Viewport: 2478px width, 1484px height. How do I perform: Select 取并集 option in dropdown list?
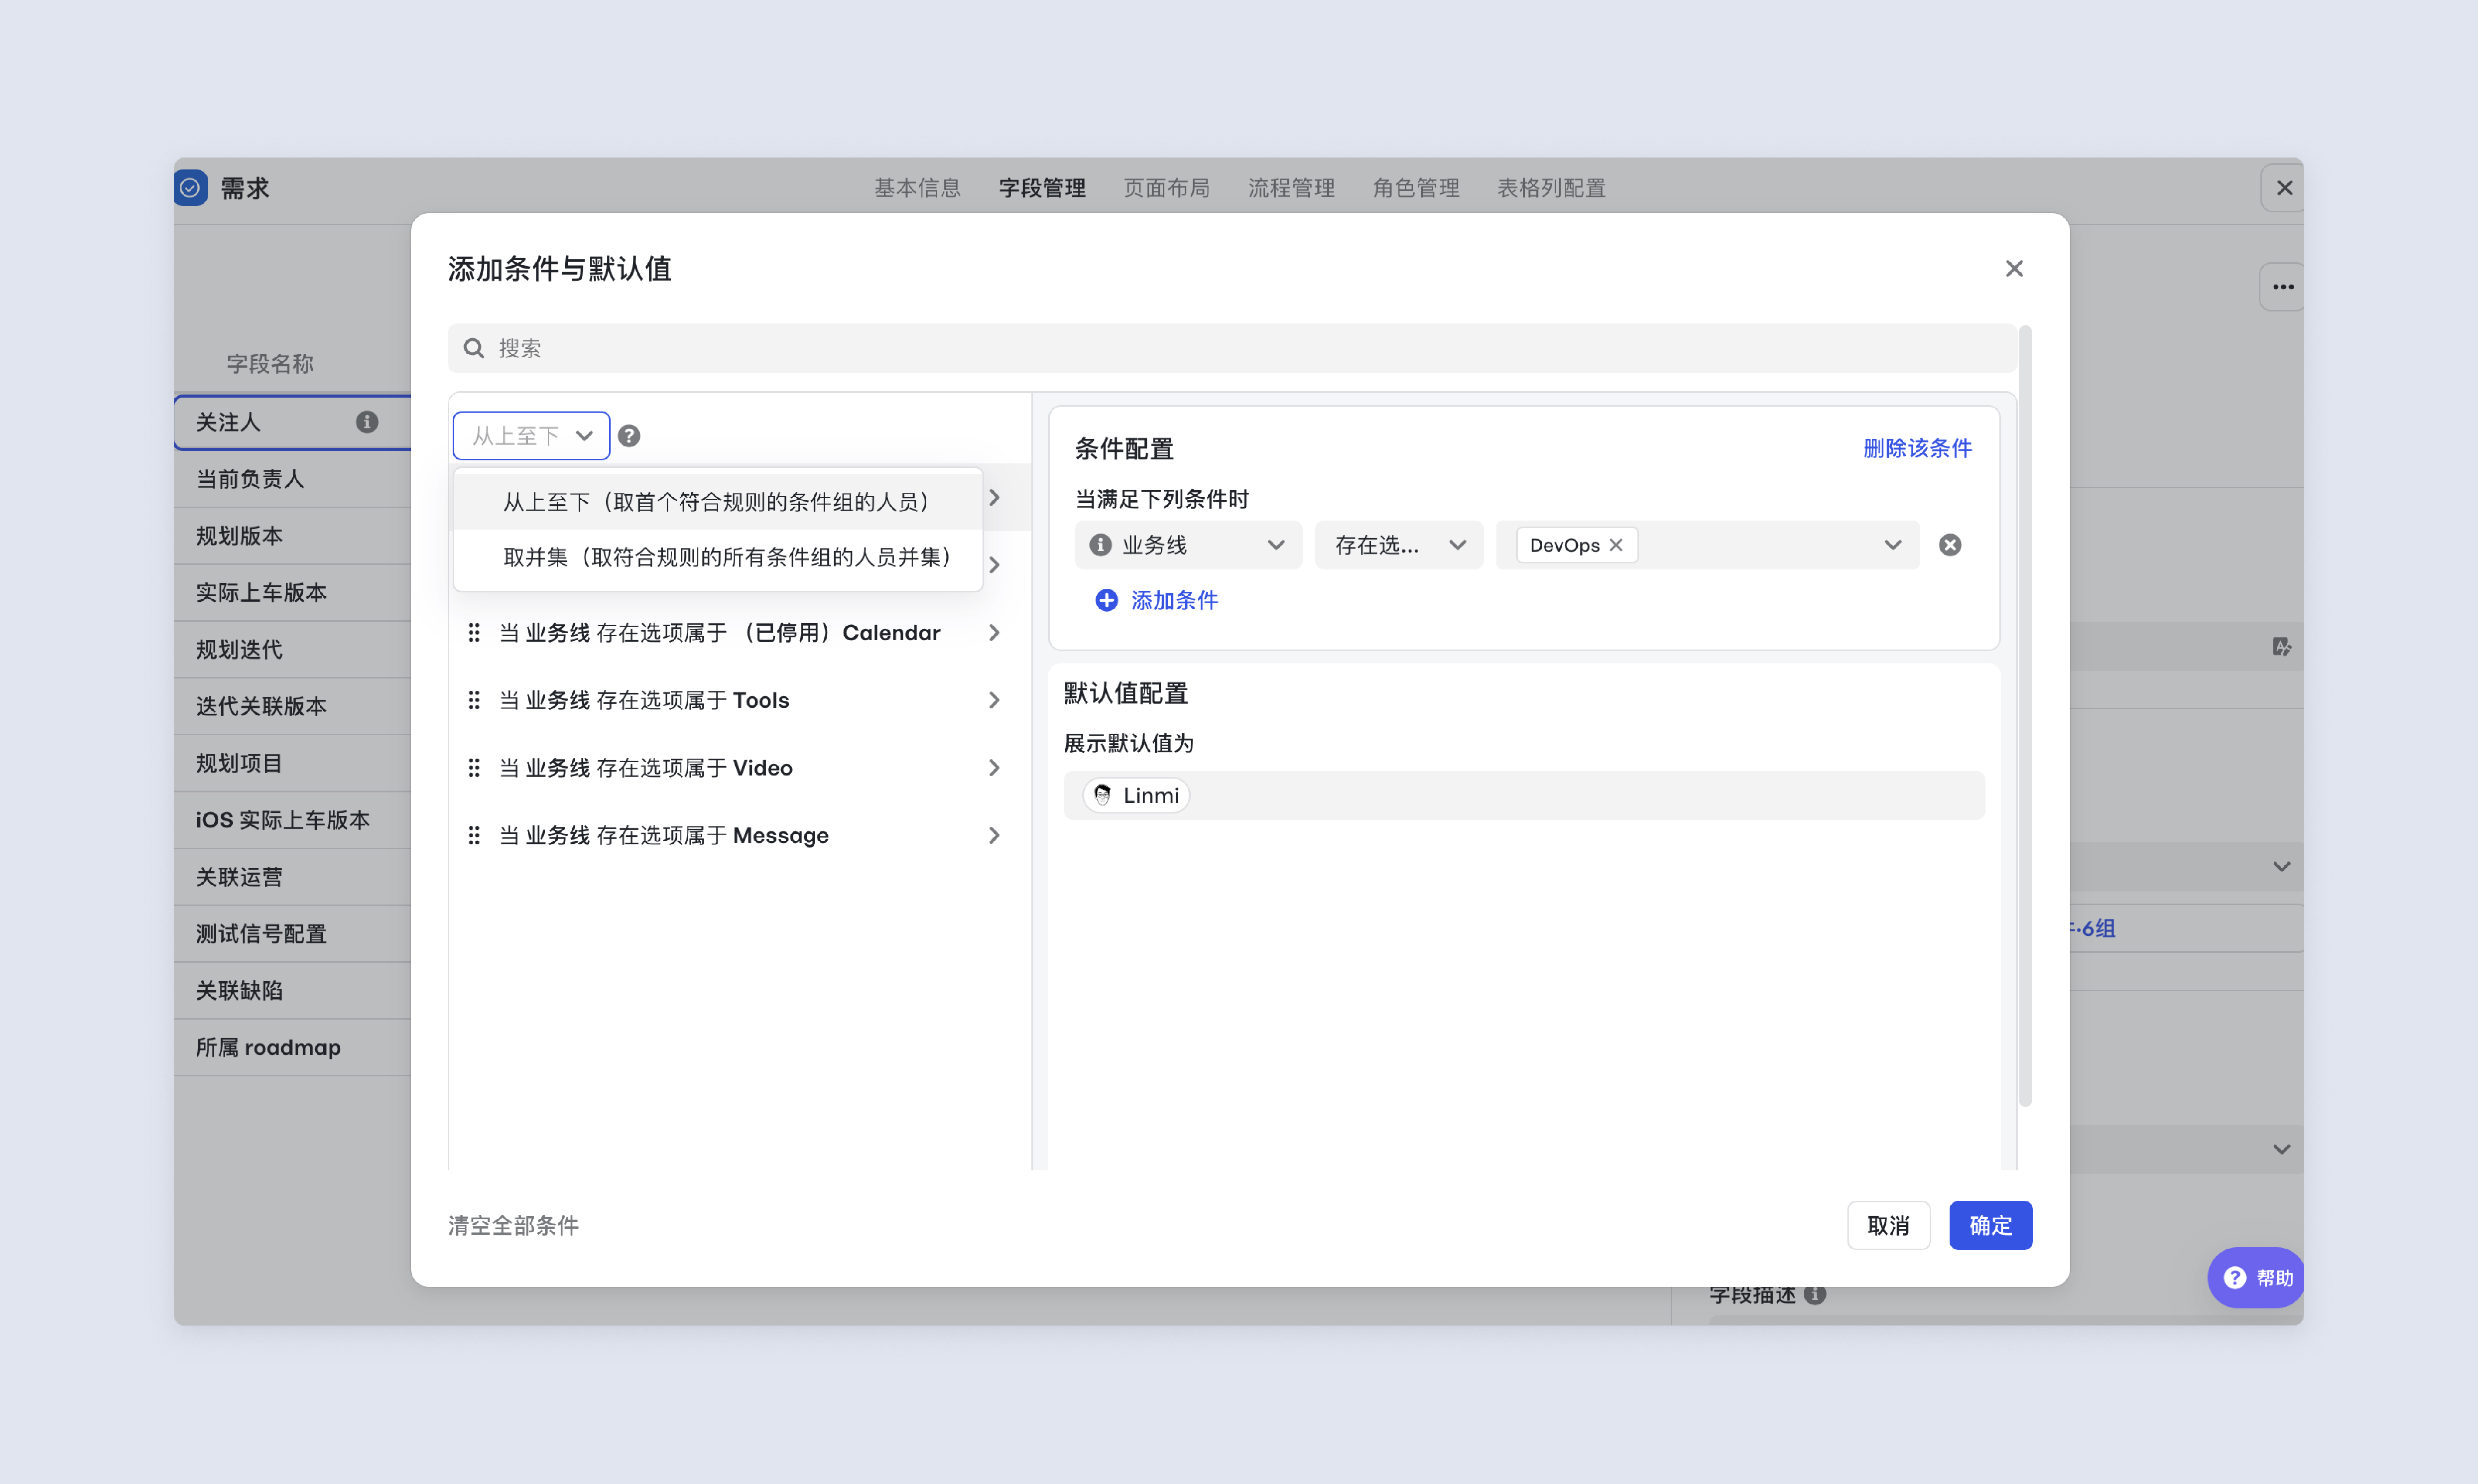coord(717,557)
